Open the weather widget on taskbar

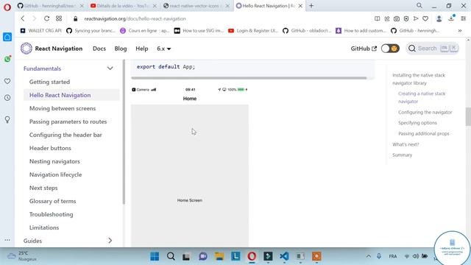[22, 256]
